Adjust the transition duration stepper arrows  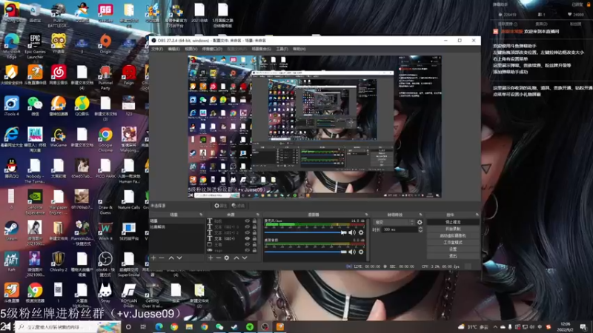[x=420, y=229]
